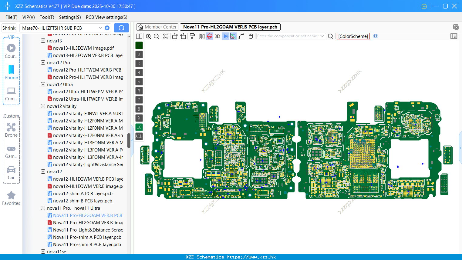Toggle the net routing display icon
462x260 pixels.
[233, 36]
